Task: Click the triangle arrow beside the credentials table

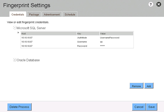Action: pyautogui.click(x=18, y=33)
